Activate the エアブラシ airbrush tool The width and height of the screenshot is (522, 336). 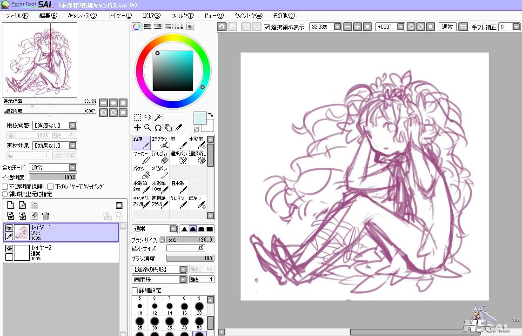[160, 143]
